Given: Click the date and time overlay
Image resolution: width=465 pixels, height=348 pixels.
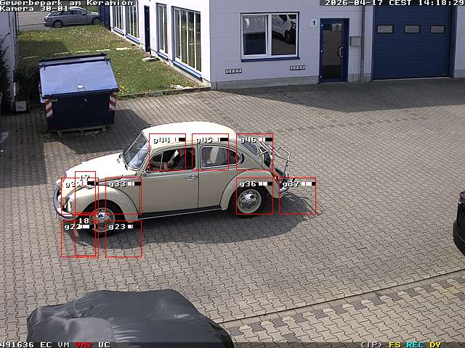Looking at the screenshot, I should pyautogui.click(x=394, y=3).
